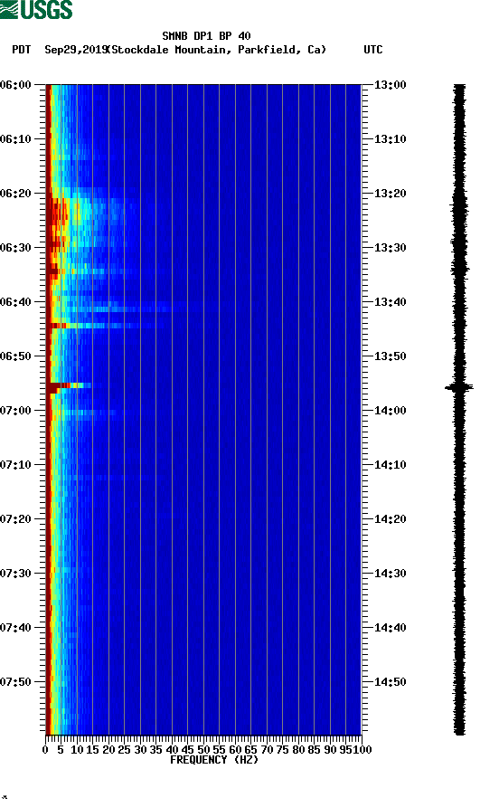Click the 06:20 PDT time label
Viewport: 499px width, 807px height.
click(x=15, y=193)
